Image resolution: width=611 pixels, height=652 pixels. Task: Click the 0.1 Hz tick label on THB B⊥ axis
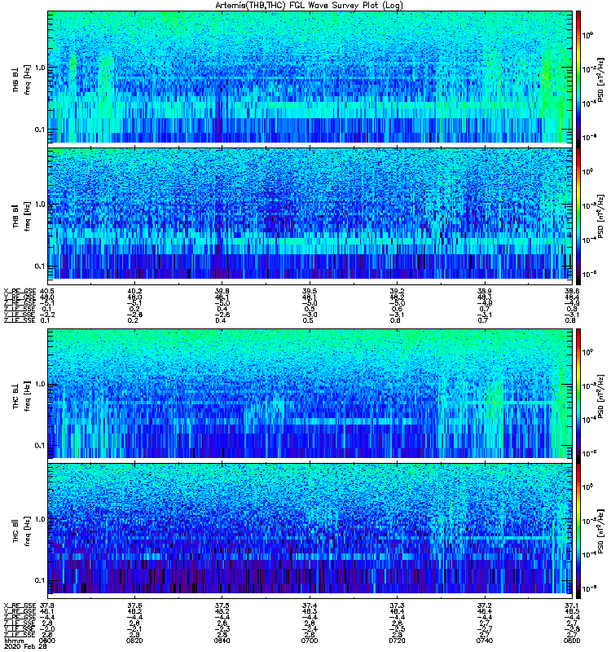point(40,130)
